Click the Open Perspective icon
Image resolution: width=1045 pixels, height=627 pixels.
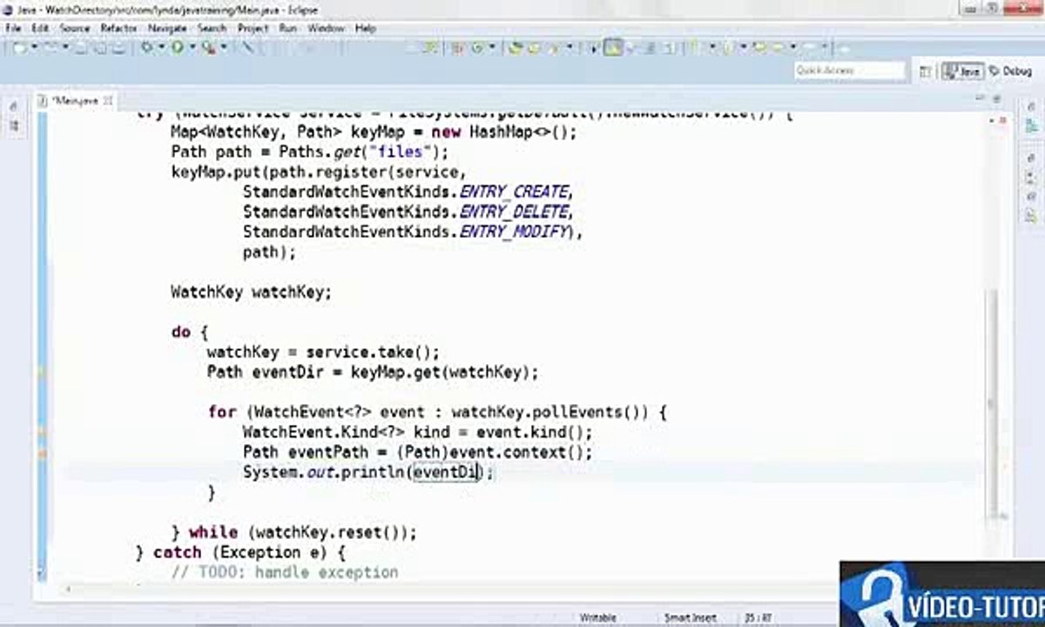pyautogui.click(x=926, y=71)
